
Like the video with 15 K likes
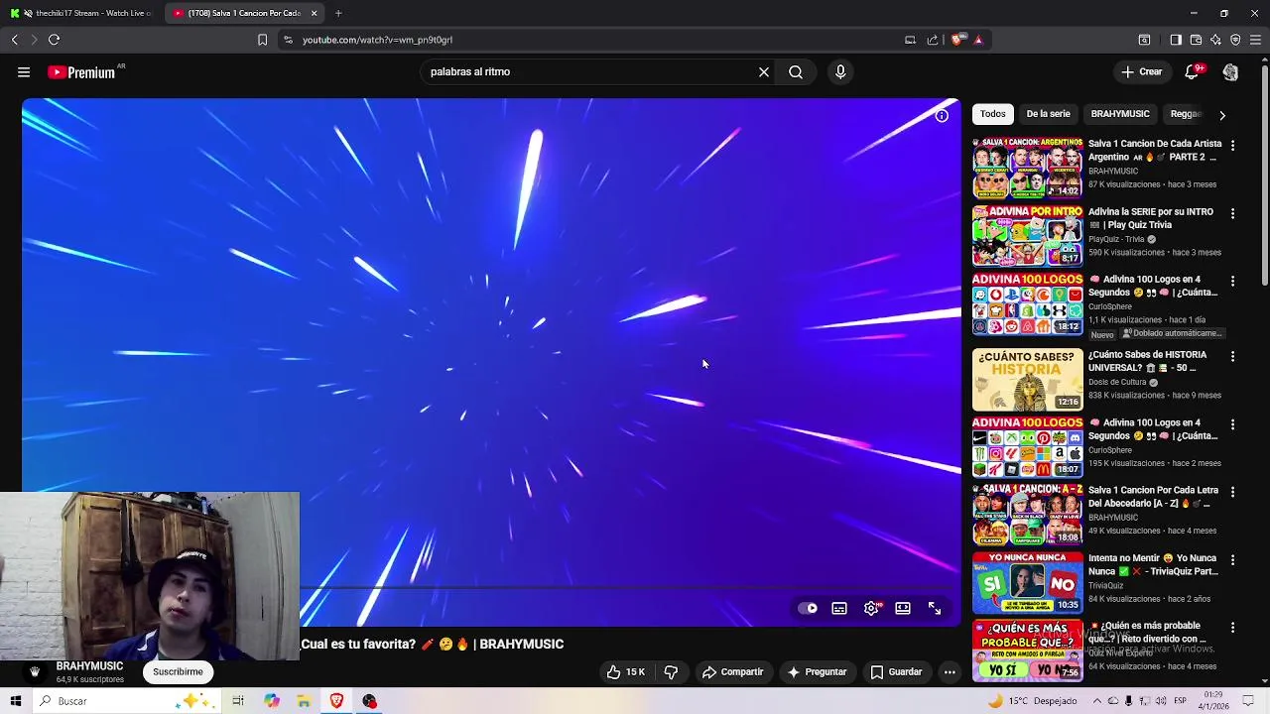coord(626,671)
